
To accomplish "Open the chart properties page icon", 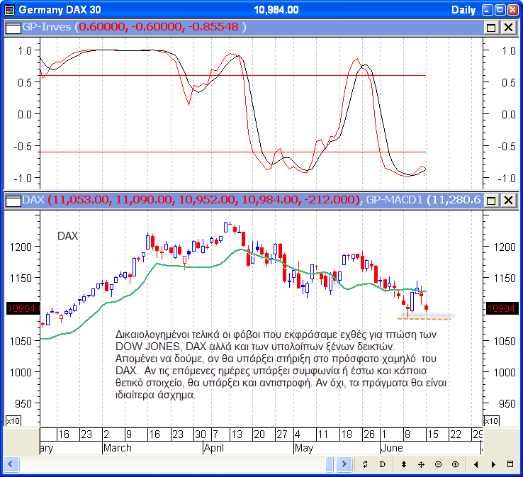I will (510, 464).
